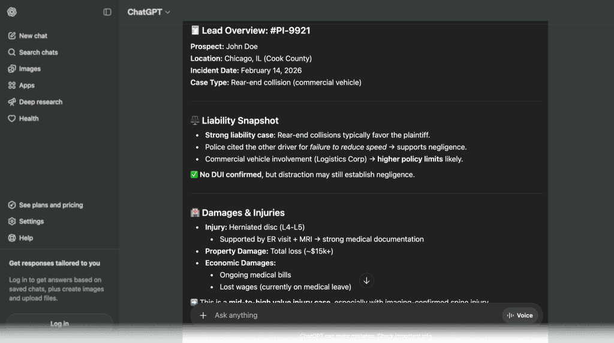The height and width of the screenshot is (343, 614).
Task: Click the No DUI confirmed line
Action: 302,174
